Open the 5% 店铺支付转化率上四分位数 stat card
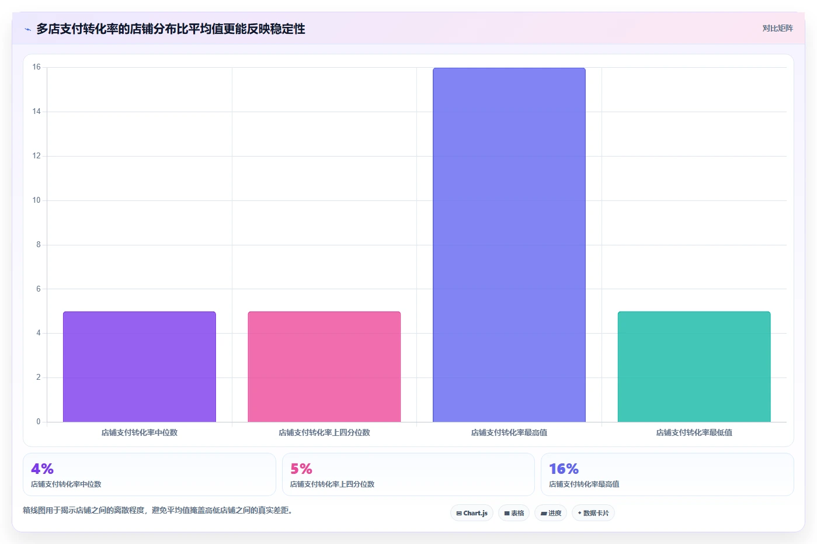Image resolution: width=817 pixels, height=544 pixels. [x=408, y=474]
